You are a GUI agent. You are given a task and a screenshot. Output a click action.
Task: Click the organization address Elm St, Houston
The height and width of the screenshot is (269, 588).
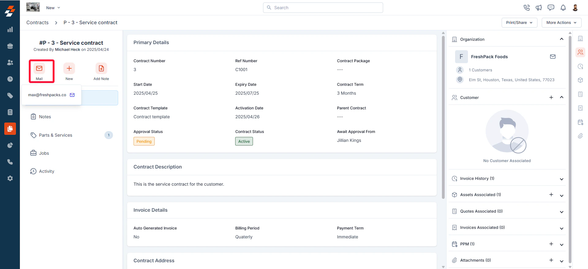[512, 80]
